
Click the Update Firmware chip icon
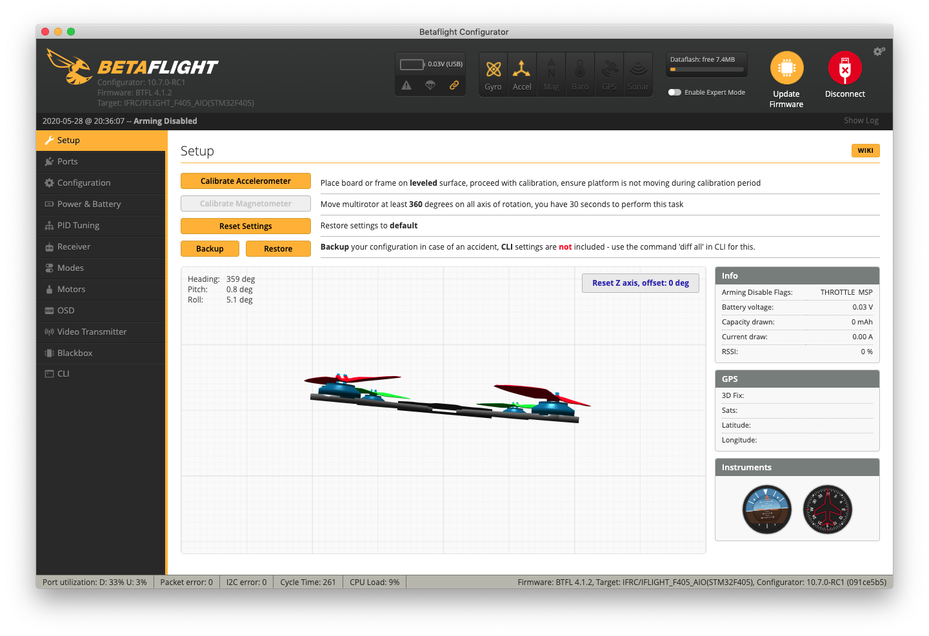coord(786,68)
